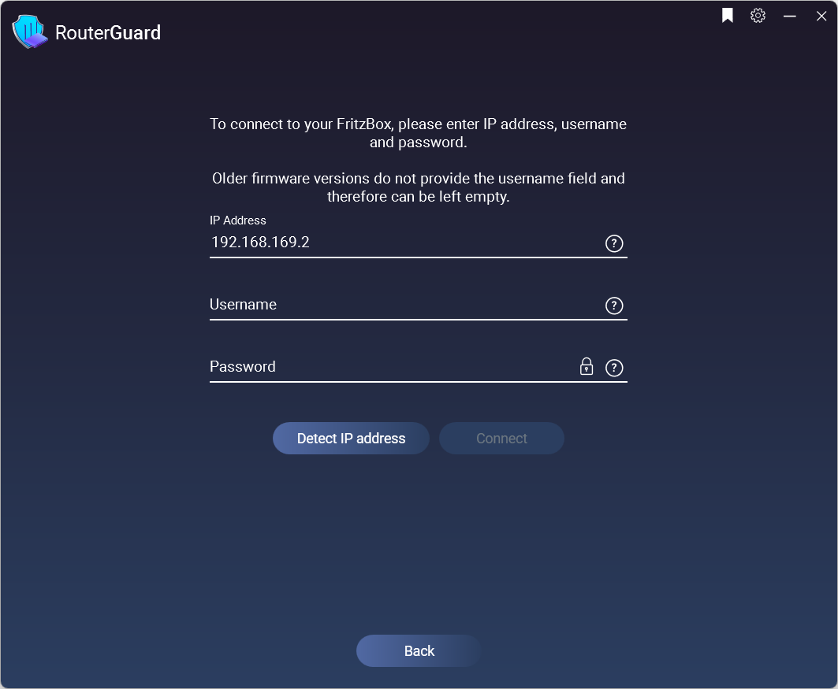The height and width of the screenshot is (689, 838).
Task: Focus the Password input field
Action: tap(393, 367)
